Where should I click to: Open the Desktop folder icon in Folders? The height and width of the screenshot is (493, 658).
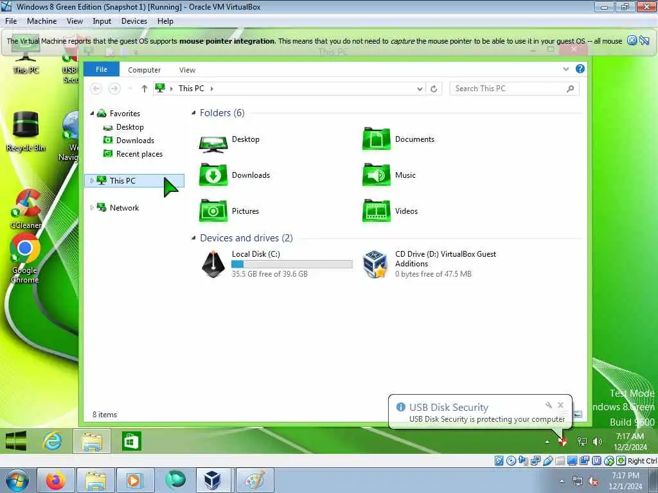click(x=213, y=144)
